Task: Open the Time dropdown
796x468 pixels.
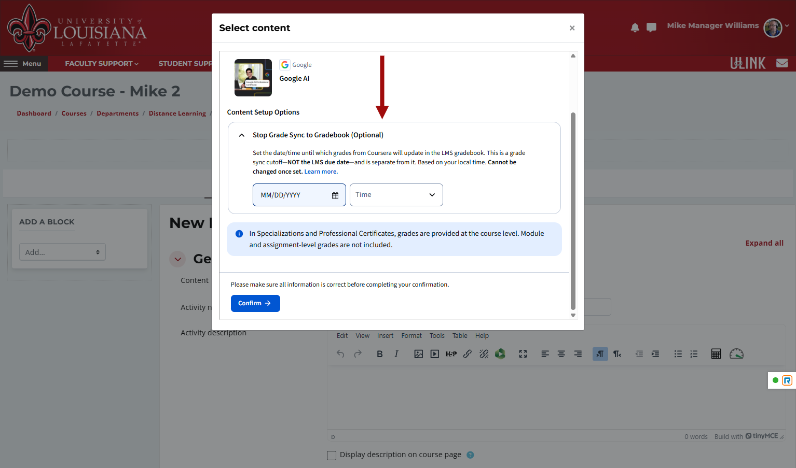Action: (396, 195)
